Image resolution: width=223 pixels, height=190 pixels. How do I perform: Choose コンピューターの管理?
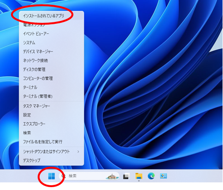51,78
